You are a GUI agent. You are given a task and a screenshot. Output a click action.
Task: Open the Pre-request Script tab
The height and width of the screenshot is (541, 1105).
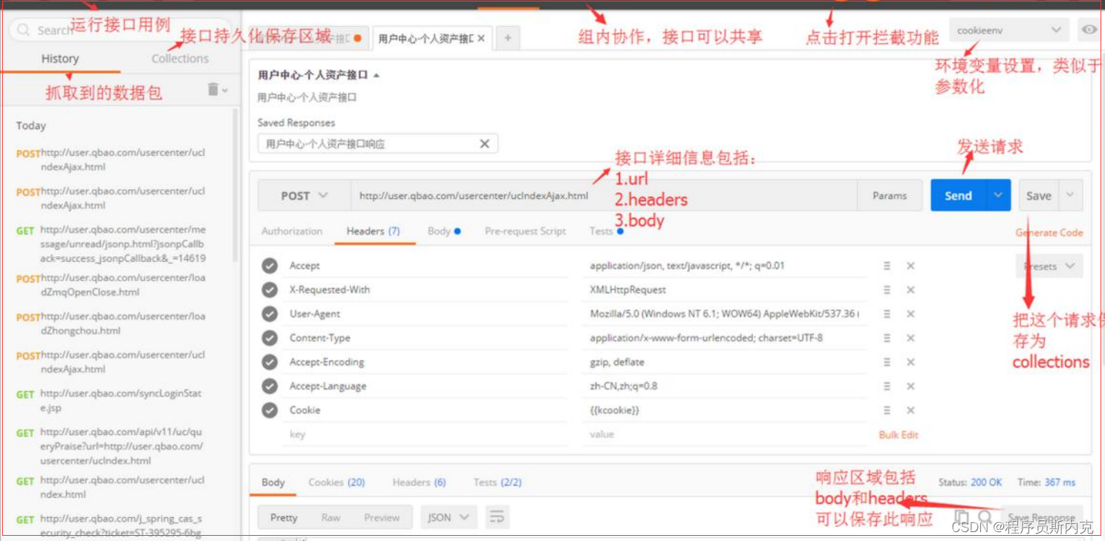pos(525,231)
